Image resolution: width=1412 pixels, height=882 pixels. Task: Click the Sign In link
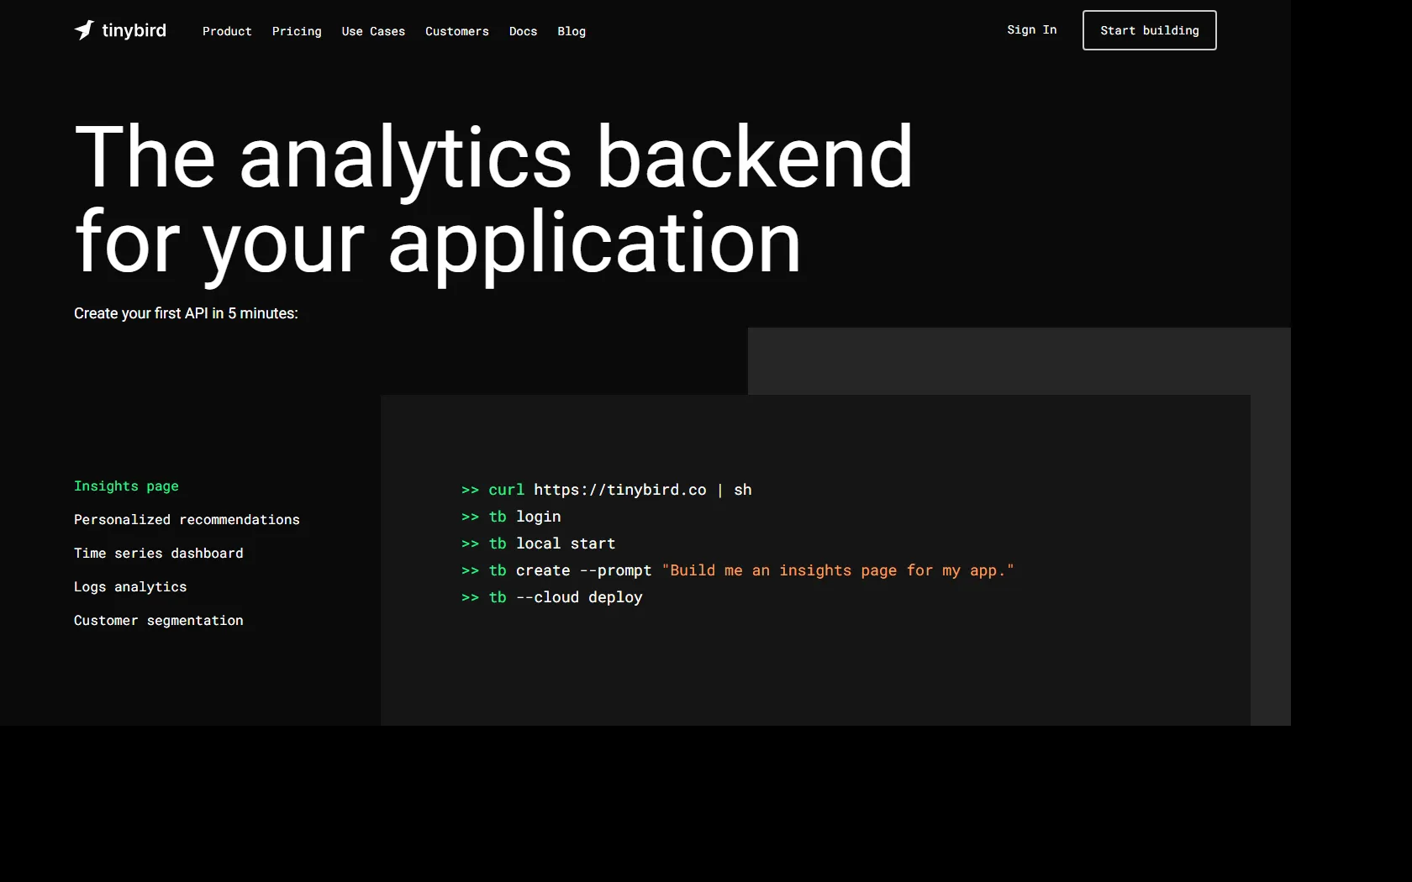(x=1032, y=29)
